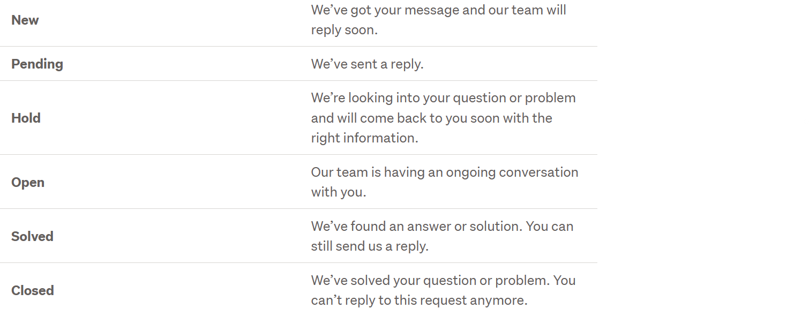Click the word "conversation" in Open description
809x316 pixels.
tap(538, 172)
